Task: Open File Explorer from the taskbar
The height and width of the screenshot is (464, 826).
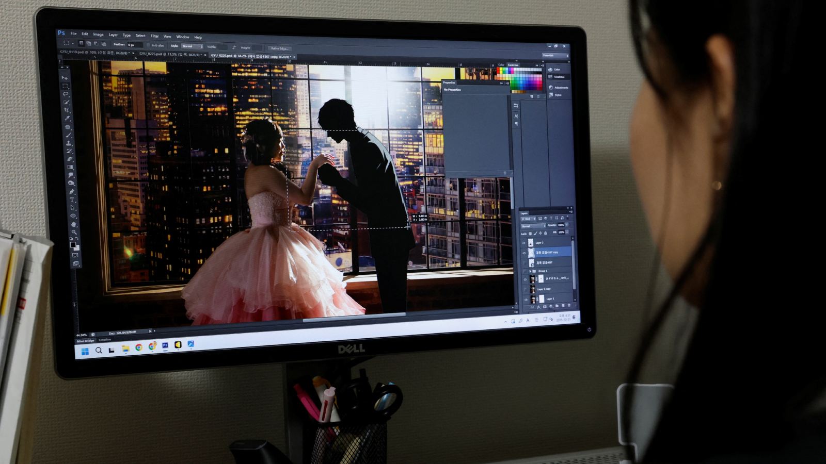Action: click(x=125, y=349)
